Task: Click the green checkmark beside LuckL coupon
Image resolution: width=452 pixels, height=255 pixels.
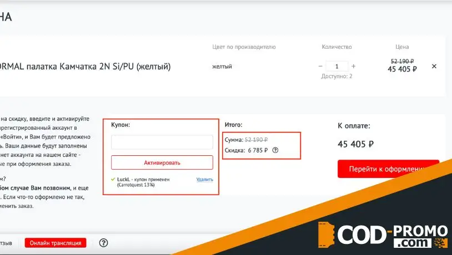Action: coord(113,180)
